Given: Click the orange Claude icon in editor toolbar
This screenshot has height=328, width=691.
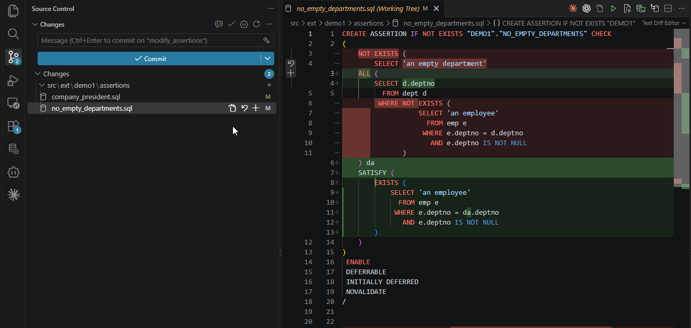Looking at the screenshot, I should pos(573,8).
